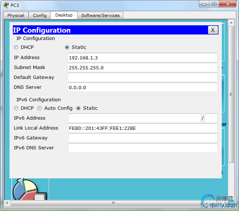Image resolution: width=239 pixels, height=211 pixels.
Task: Click the vertical scrollbar up arrow
Action: (x=231, y=23)
